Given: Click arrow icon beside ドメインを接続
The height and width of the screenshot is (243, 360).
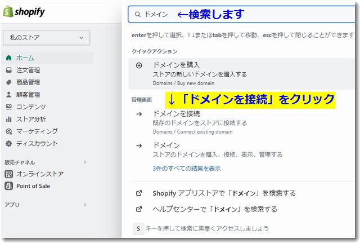Looking at the screenshot, I should [139, 114].
